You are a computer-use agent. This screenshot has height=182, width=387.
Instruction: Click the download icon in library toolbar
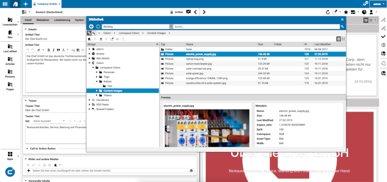pos(101,39)
